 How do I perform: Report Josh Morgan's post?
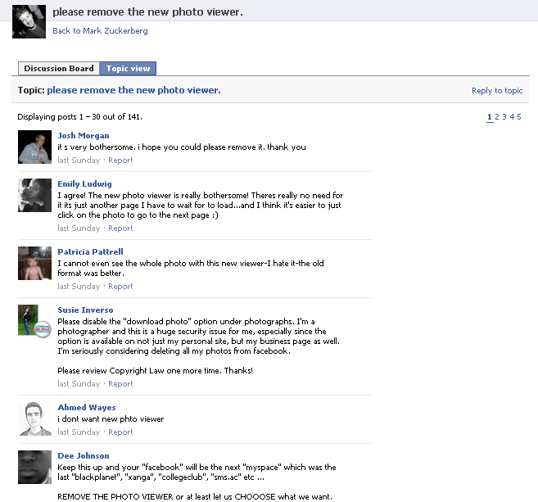[120, 161]
